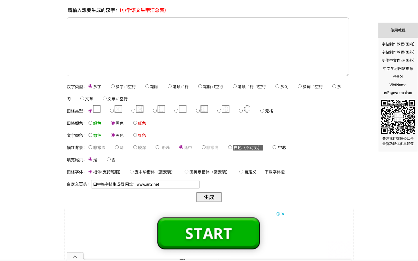Set 填充尾页 to 否

[x=109, y=159]
